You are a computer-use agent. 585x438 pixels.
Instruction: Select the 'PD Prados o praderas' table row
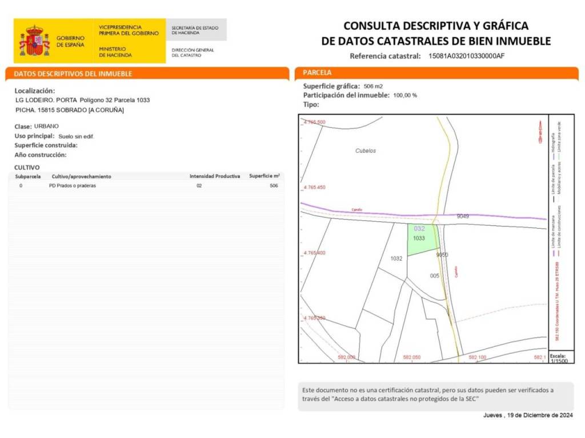click(146, 186)
